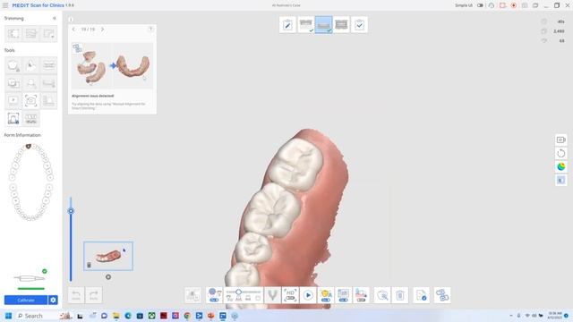Choose the third tool in Tools first row
Image resolution: width=573 pixels, height=322 pixels.
(x=48, y=65)
